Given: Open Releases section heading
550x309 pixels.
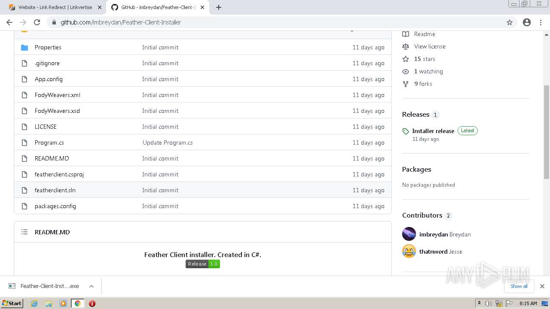Looking at the screenshot, I should [x=416, y=114].
